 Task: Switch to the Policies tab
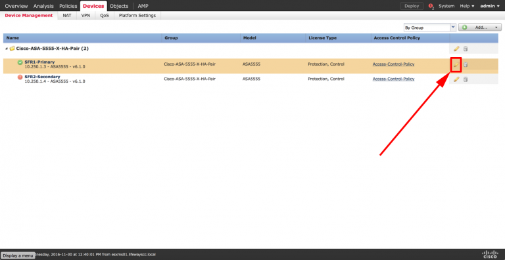coord(68,6)
